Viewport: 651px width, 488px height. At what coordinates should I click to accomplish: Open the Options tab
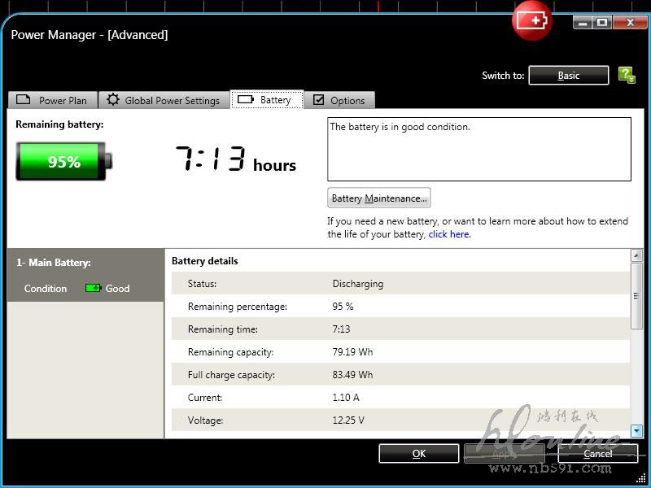[339, 100]
